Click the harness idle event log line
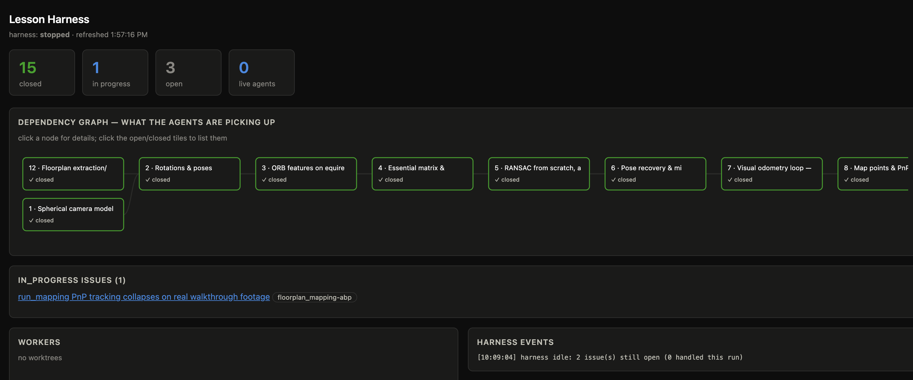The width and height of the screenshot is (913, 380). pyautogui.click(x=610, y=357)
